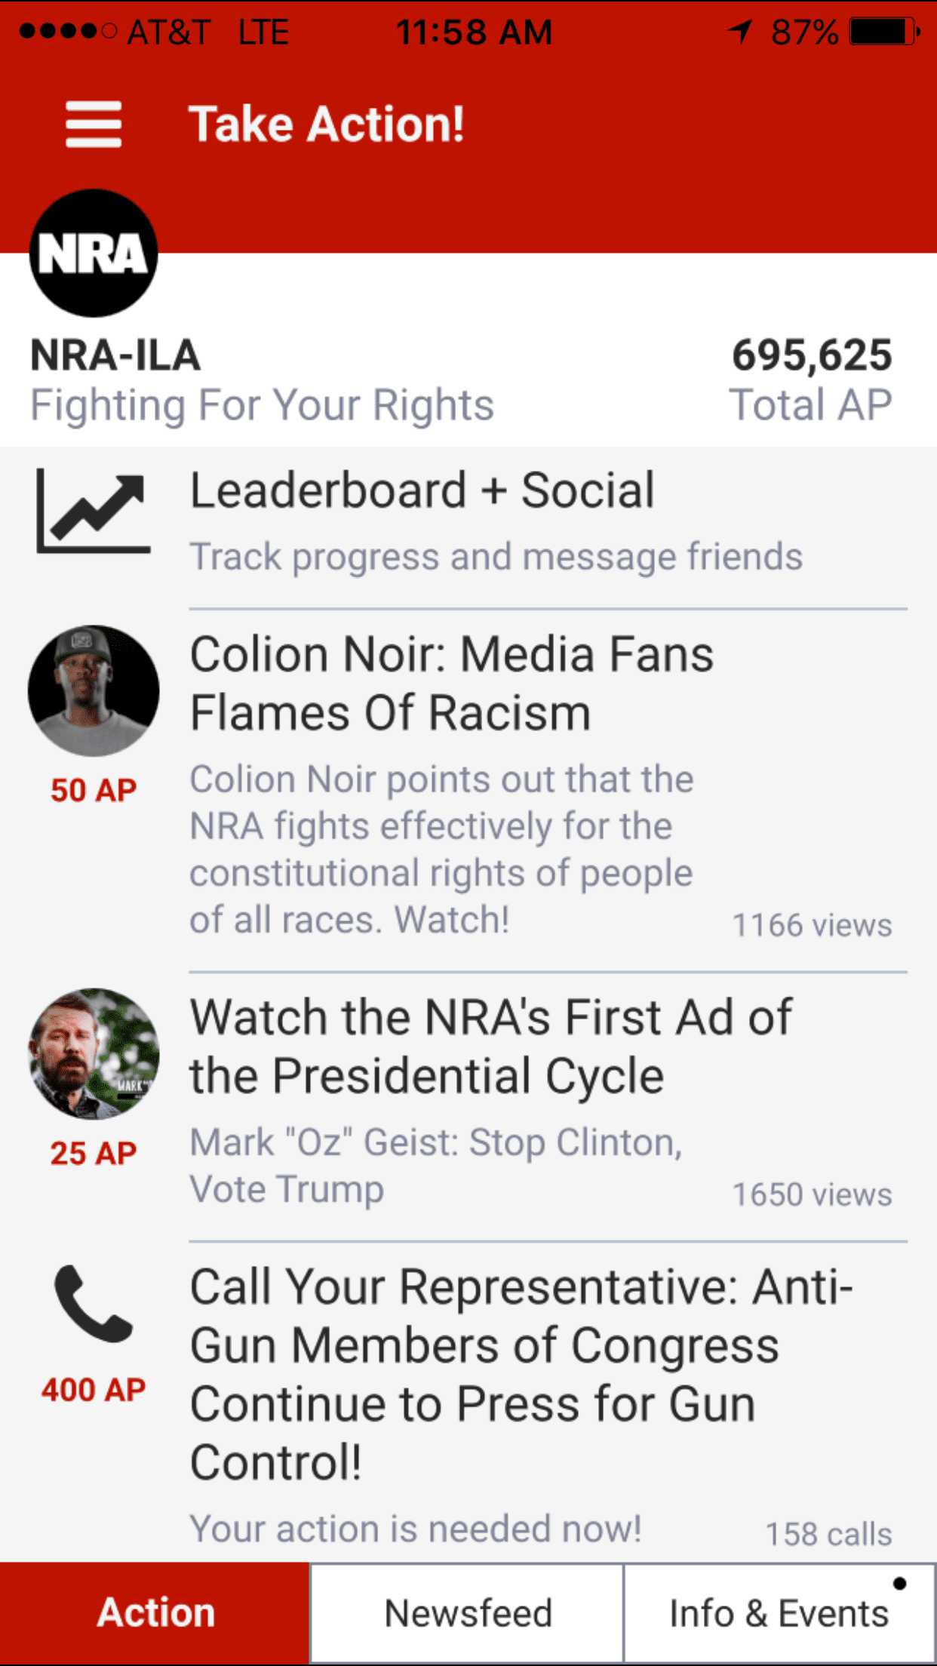Tap the location arrow status icon
The image size is (937, 1666).
(x=740, y=32)
